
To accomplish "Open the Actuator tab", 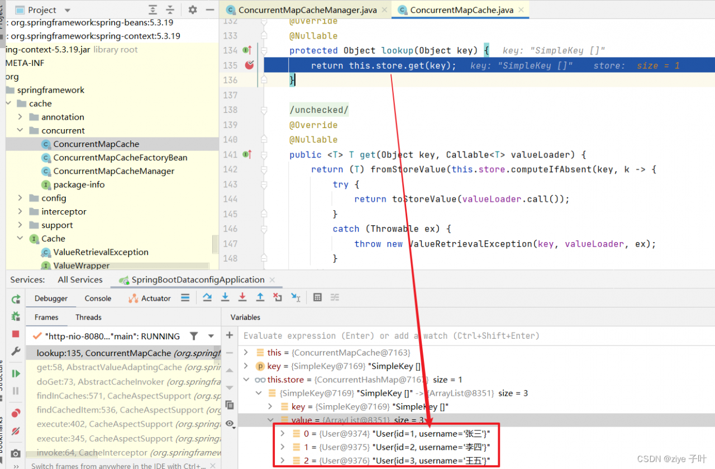I will click(150, 298).
